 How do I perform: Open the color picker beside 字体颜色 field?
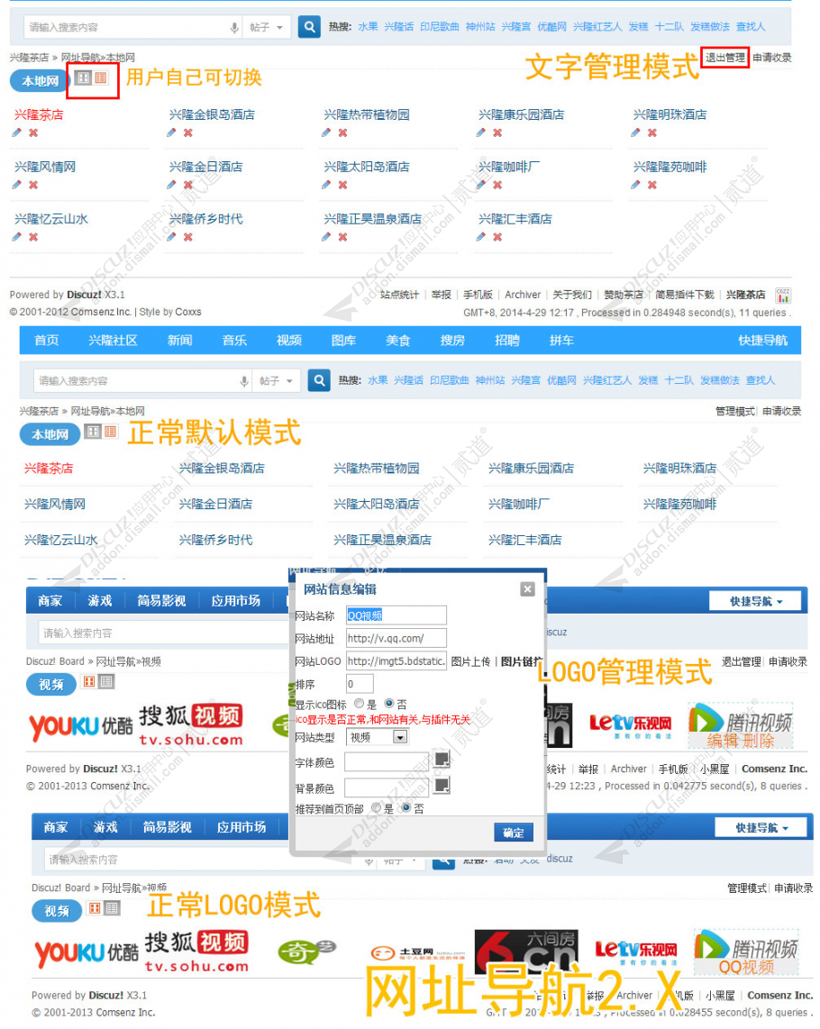pyautogui.click(x=442, y=760)
